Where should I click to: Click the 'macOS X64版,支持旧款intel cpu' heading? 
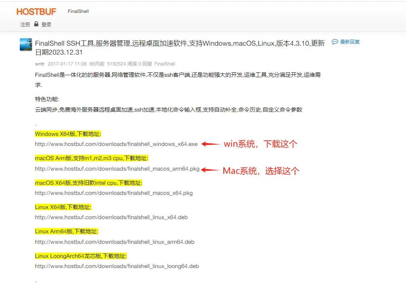pos(88,183)
